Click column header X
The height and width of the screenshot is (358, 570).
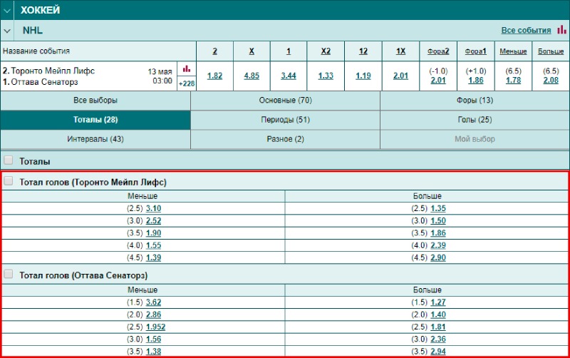point(252,51)
